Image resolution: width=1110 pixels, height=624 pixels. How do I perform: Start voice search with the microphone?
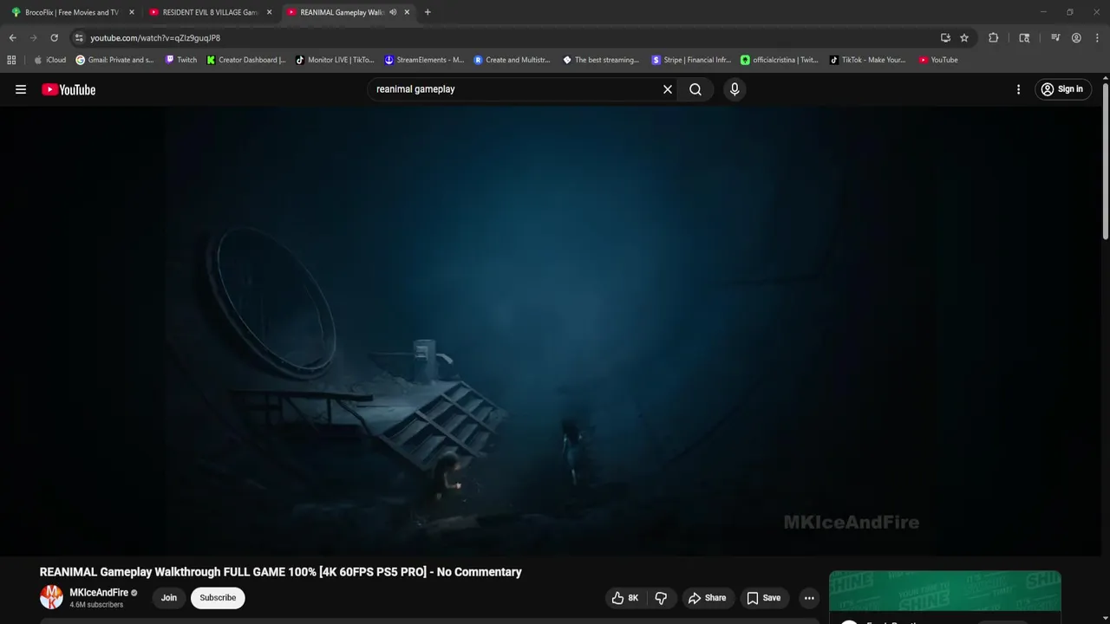coord(735,89)
